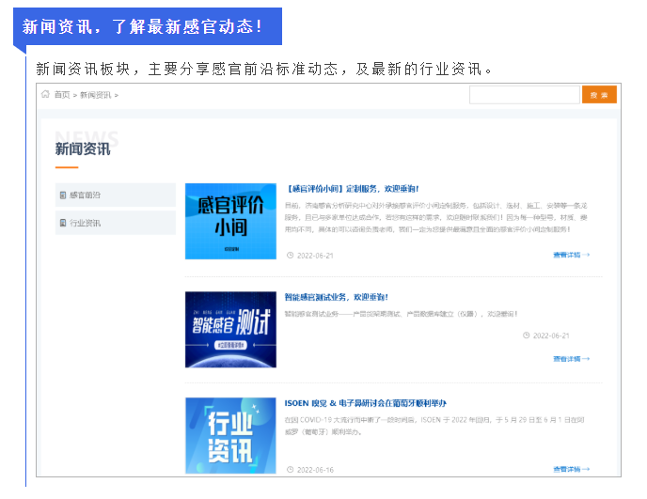Click 查看详情 for the 智能感官测试 article
Image resolution: width=647 pixels, height=499 pixels.
pyautogui.click(x=571, y=358)
